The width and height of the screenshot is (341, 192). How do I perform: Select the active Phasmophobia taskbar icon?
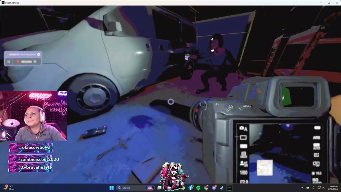(x=229, y=188)
